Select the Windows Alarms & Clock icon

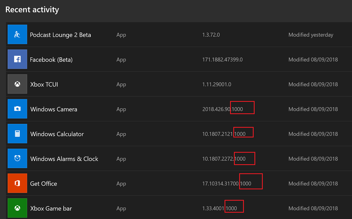[17, 159]
